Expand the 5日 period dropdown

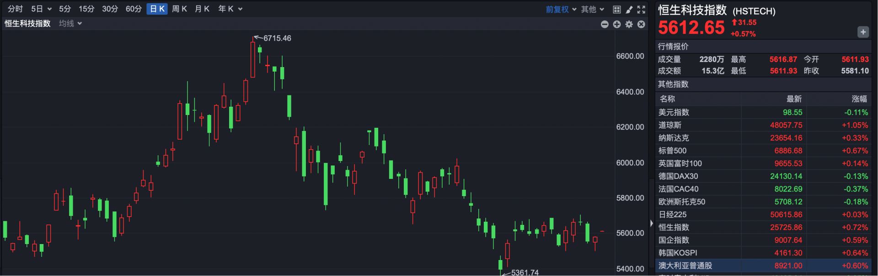click(41, 9)
